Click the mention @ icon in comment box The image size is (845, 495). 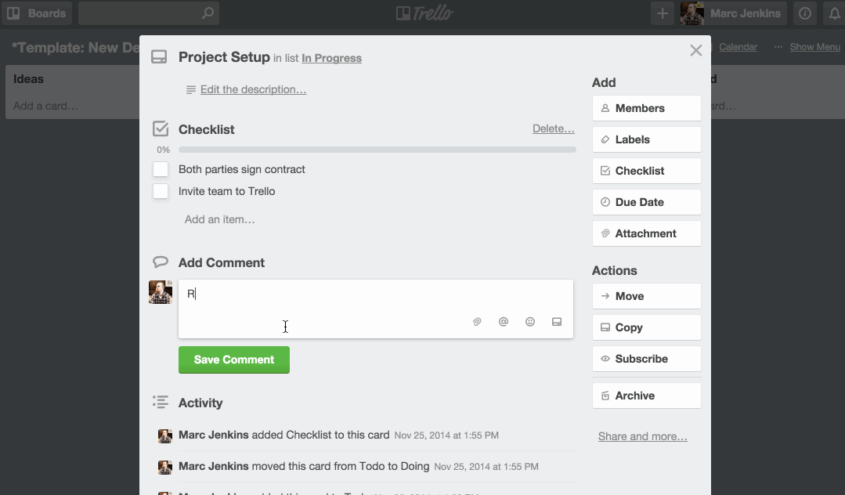pos(504,322)
